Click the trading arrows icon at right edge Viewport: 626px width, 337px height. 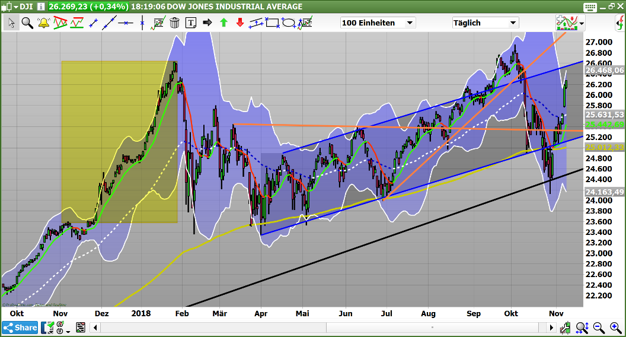click(621, 23)
